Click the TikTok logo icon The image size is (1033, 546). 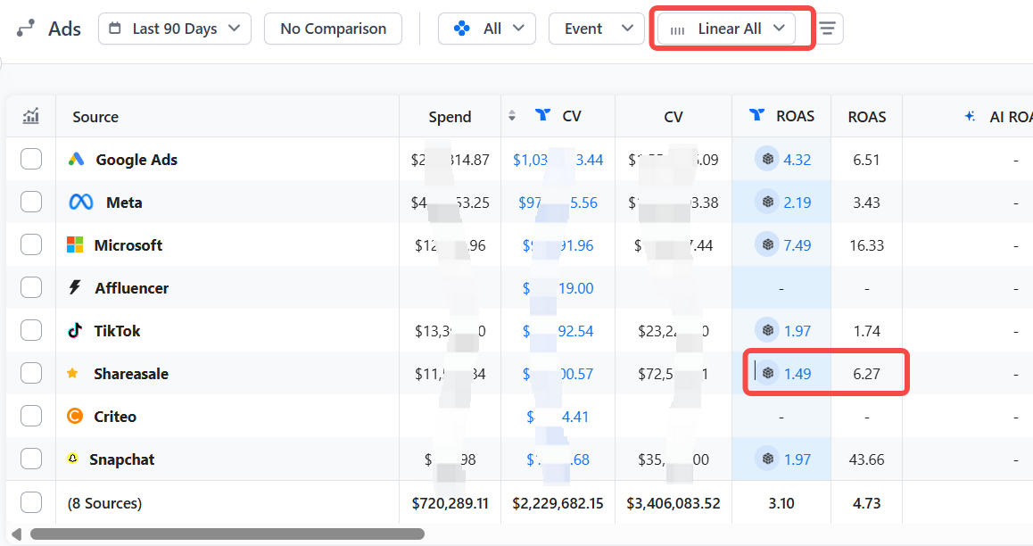point(76,331)
